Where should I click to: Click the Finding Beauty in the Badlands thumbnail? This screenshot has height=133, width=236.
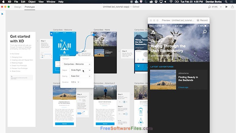(163, 80)
